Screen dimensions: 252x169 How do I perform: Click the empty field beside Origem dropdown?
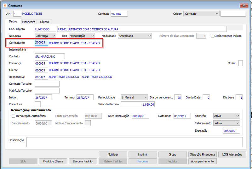[x=233, y=14]
